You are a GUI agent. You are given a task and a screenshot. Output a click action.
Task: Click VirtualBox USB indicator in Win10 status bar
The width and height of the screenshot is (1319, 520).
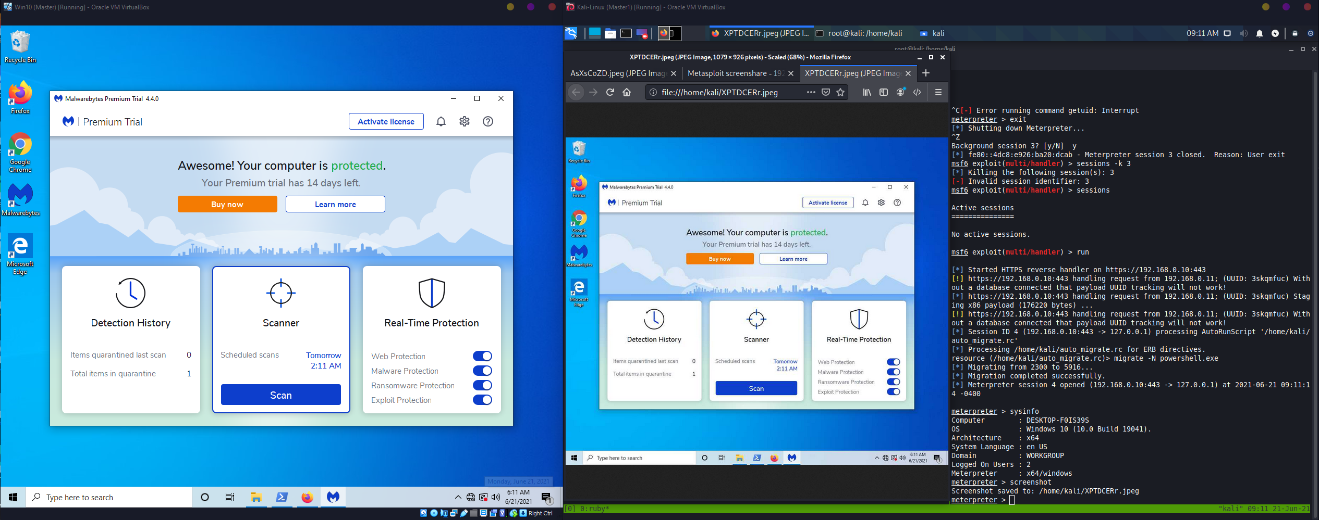pyautogui.click(x=463, y=513)
